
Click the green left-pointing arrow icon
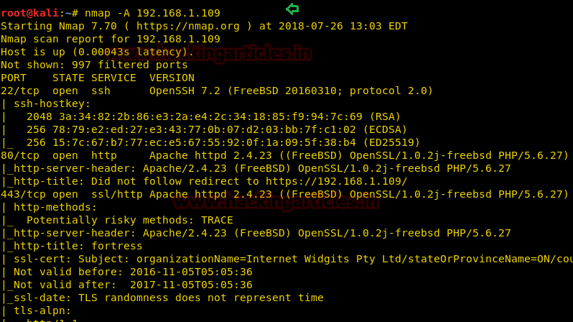(292, 9)
